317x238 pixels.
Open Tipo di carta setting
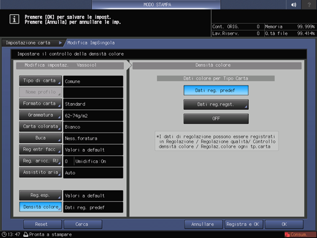pos(40,81)
